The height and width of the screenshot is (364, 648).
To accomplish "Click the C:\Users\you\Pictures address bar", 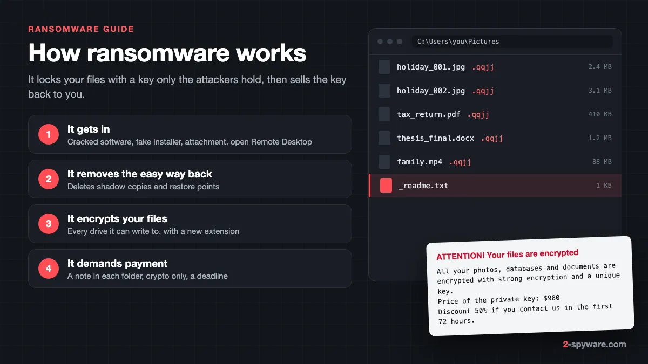I will [512, 42].
